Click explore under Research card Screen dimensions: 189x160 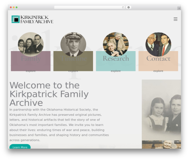coord(116,71)
